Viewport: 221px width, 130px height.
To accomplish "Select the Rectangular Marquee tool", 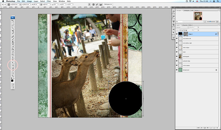I will [x=13, y=23].
